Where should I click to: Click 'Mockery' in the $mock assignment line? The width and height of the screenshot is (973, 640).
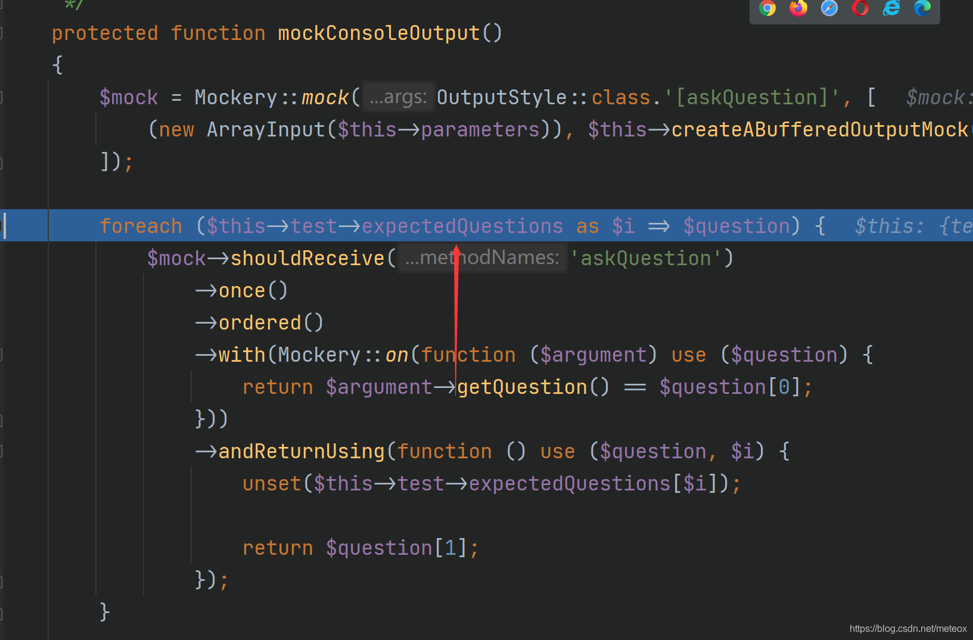point(236,98)
